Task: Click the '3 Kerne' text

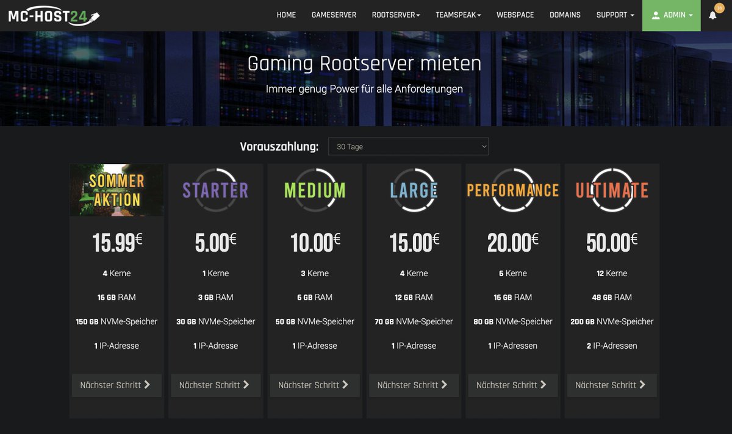Action: pos(315,274)
